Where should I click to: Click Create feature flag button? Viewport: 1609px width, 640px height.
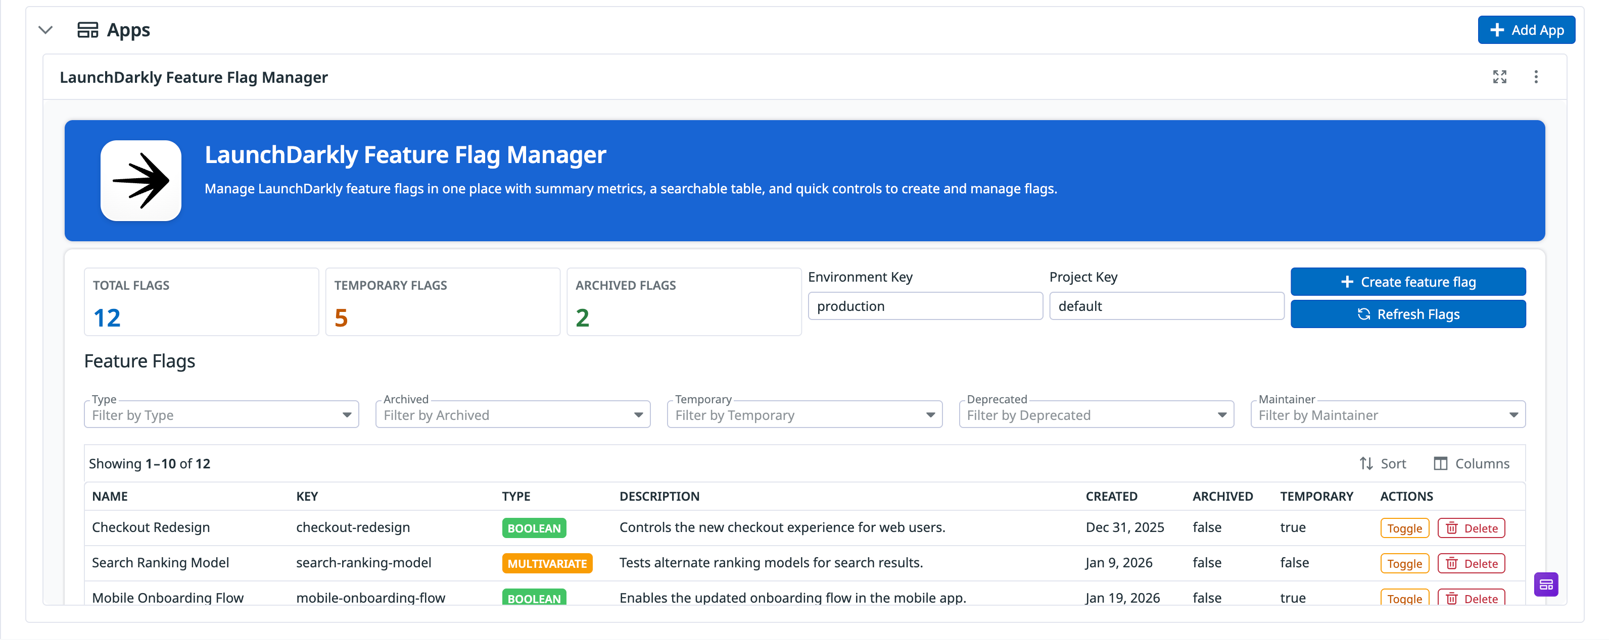tap(1408, 282)
